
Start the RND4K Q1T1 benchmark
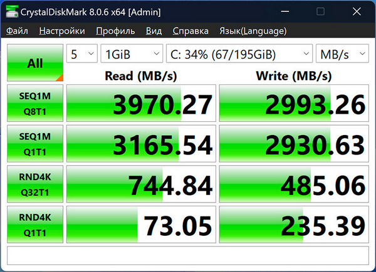tap(35, 224)
